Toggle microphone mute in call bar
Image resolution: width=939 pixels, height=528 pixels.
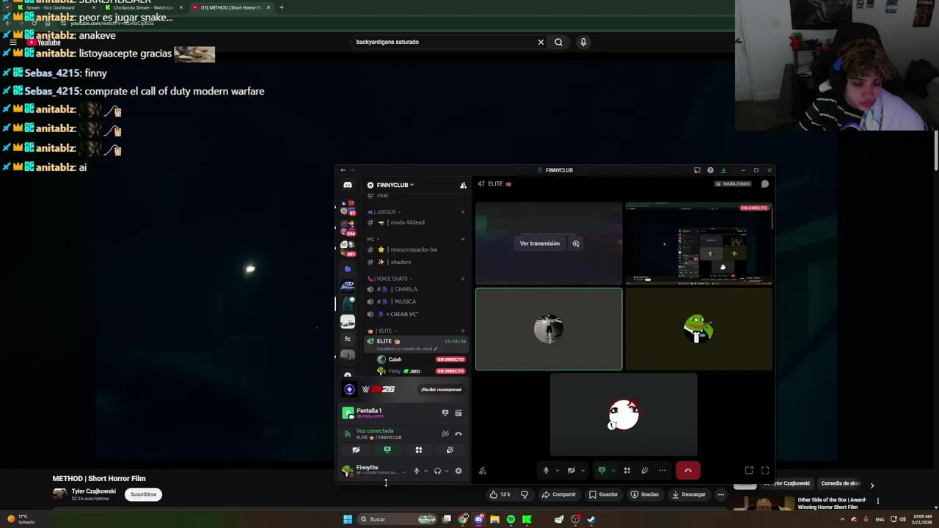click(546, 470)
